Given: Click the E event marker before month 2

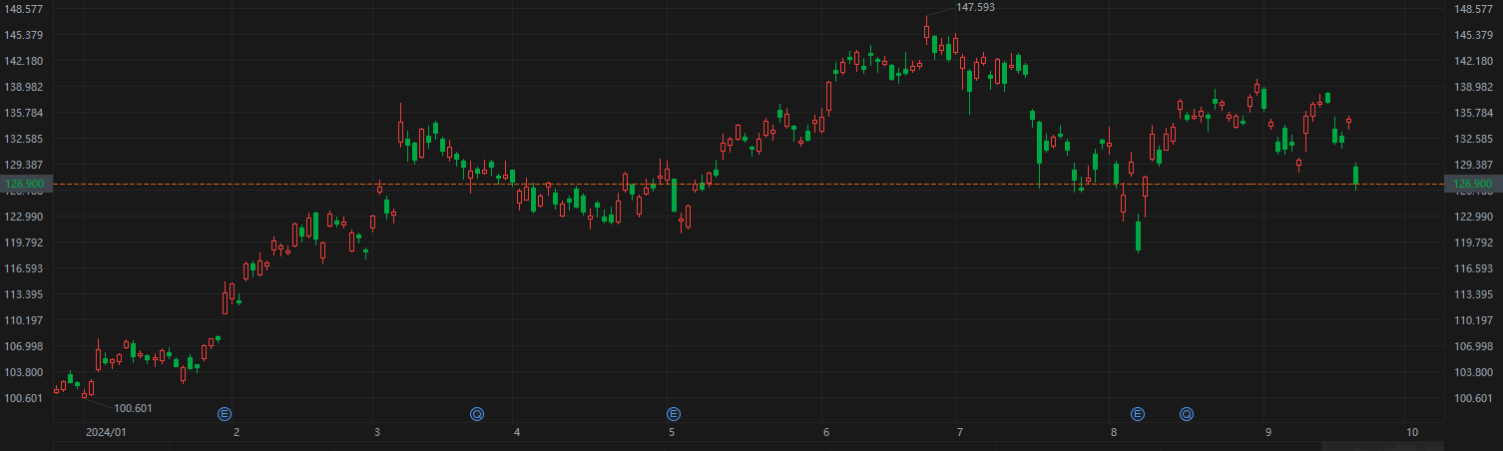Looking at the screenshot, I should point(225,413).
